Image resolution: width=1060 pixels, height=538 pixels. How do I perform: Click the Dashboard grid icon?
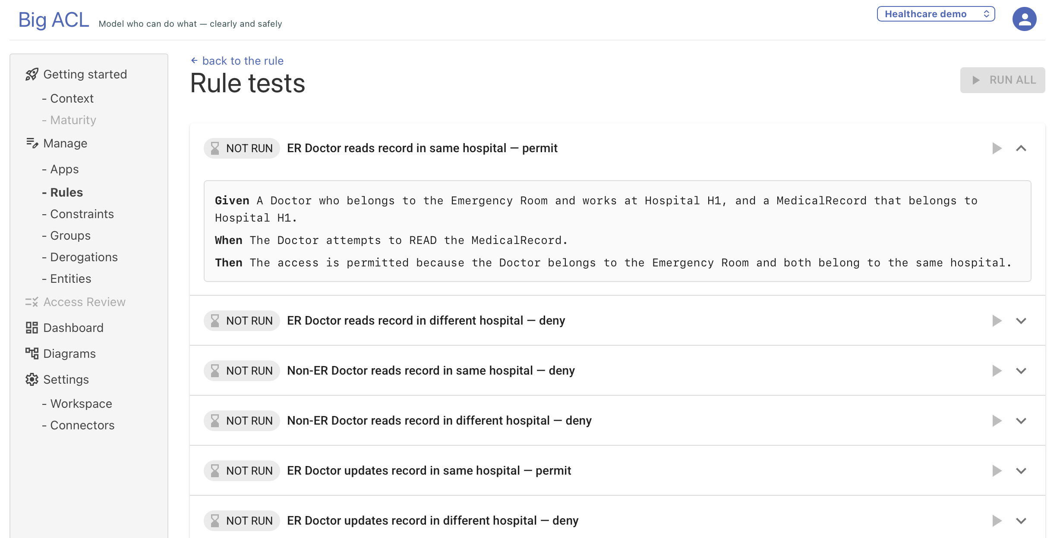[32, 328]
